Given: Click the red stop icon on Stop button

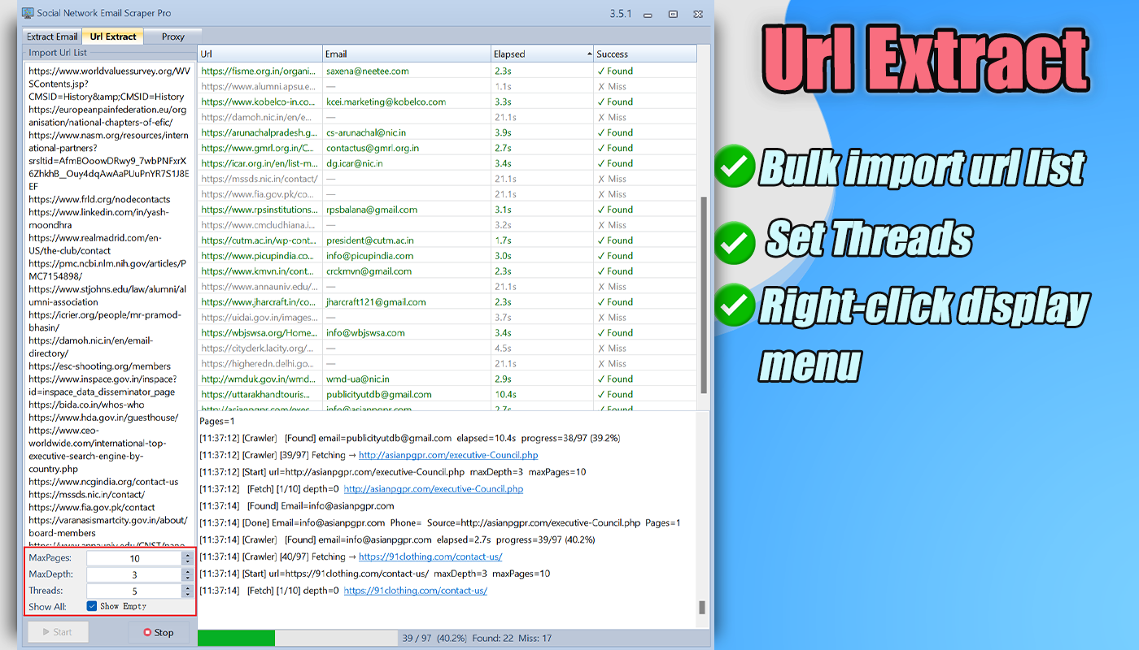Looking at the screenshot, I should [x=147, y=632].
